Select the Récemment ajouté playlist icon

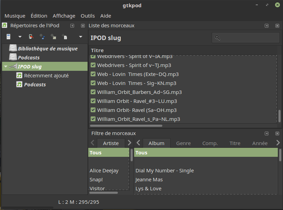(x=19, y=76)
